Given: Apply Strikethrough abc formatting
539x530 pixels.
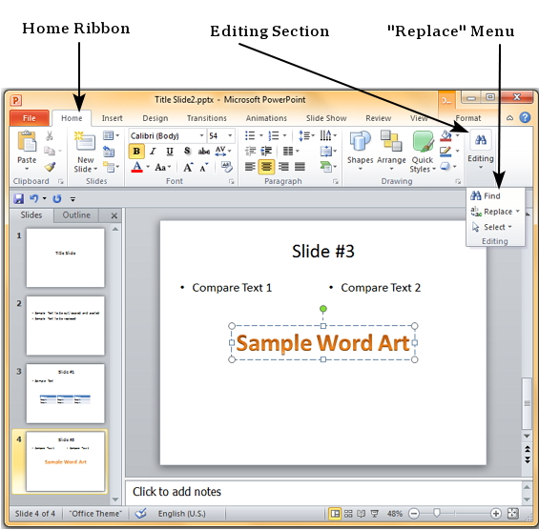Looking at the screenshot, I should 204,151.
